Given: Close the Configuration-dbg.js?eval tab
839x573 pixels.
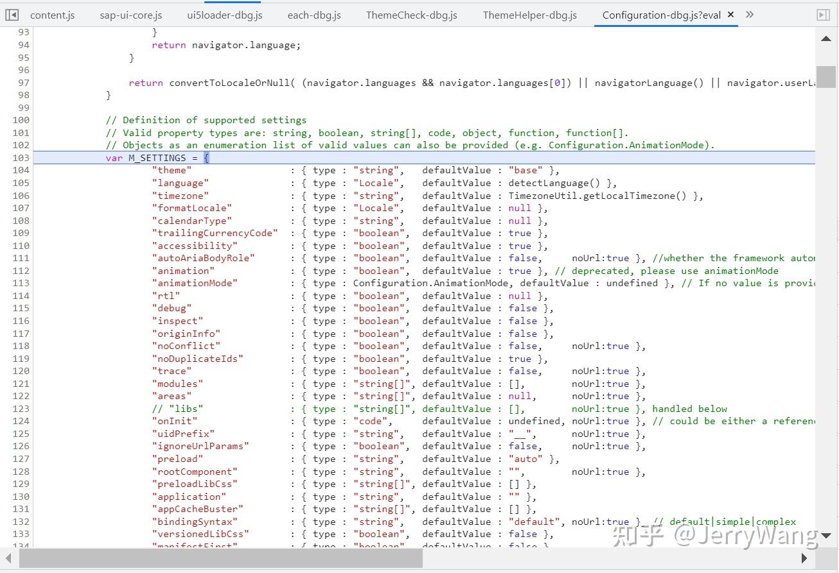Looking at the screenshot, I should (x=730, y=15).
